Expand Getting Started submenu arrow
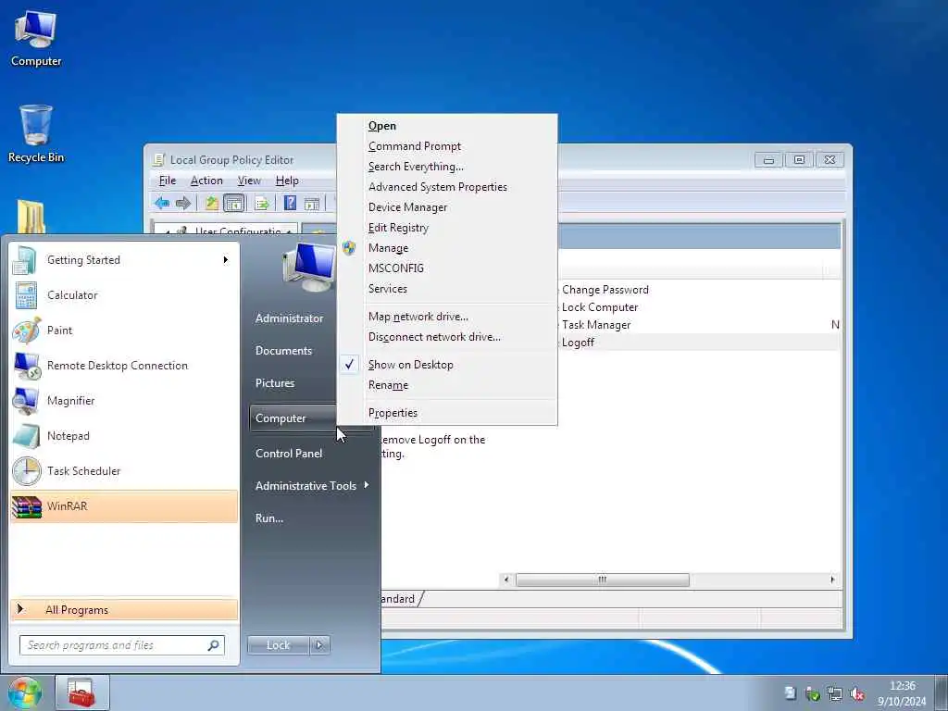 tap(226, 260)
